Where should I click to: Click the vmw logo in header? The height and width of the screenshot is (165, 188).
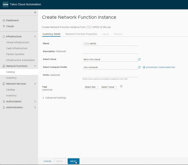click(5, 4)
